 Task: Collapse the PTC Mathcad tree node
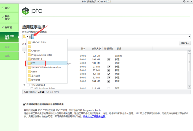tap(24, 85)
